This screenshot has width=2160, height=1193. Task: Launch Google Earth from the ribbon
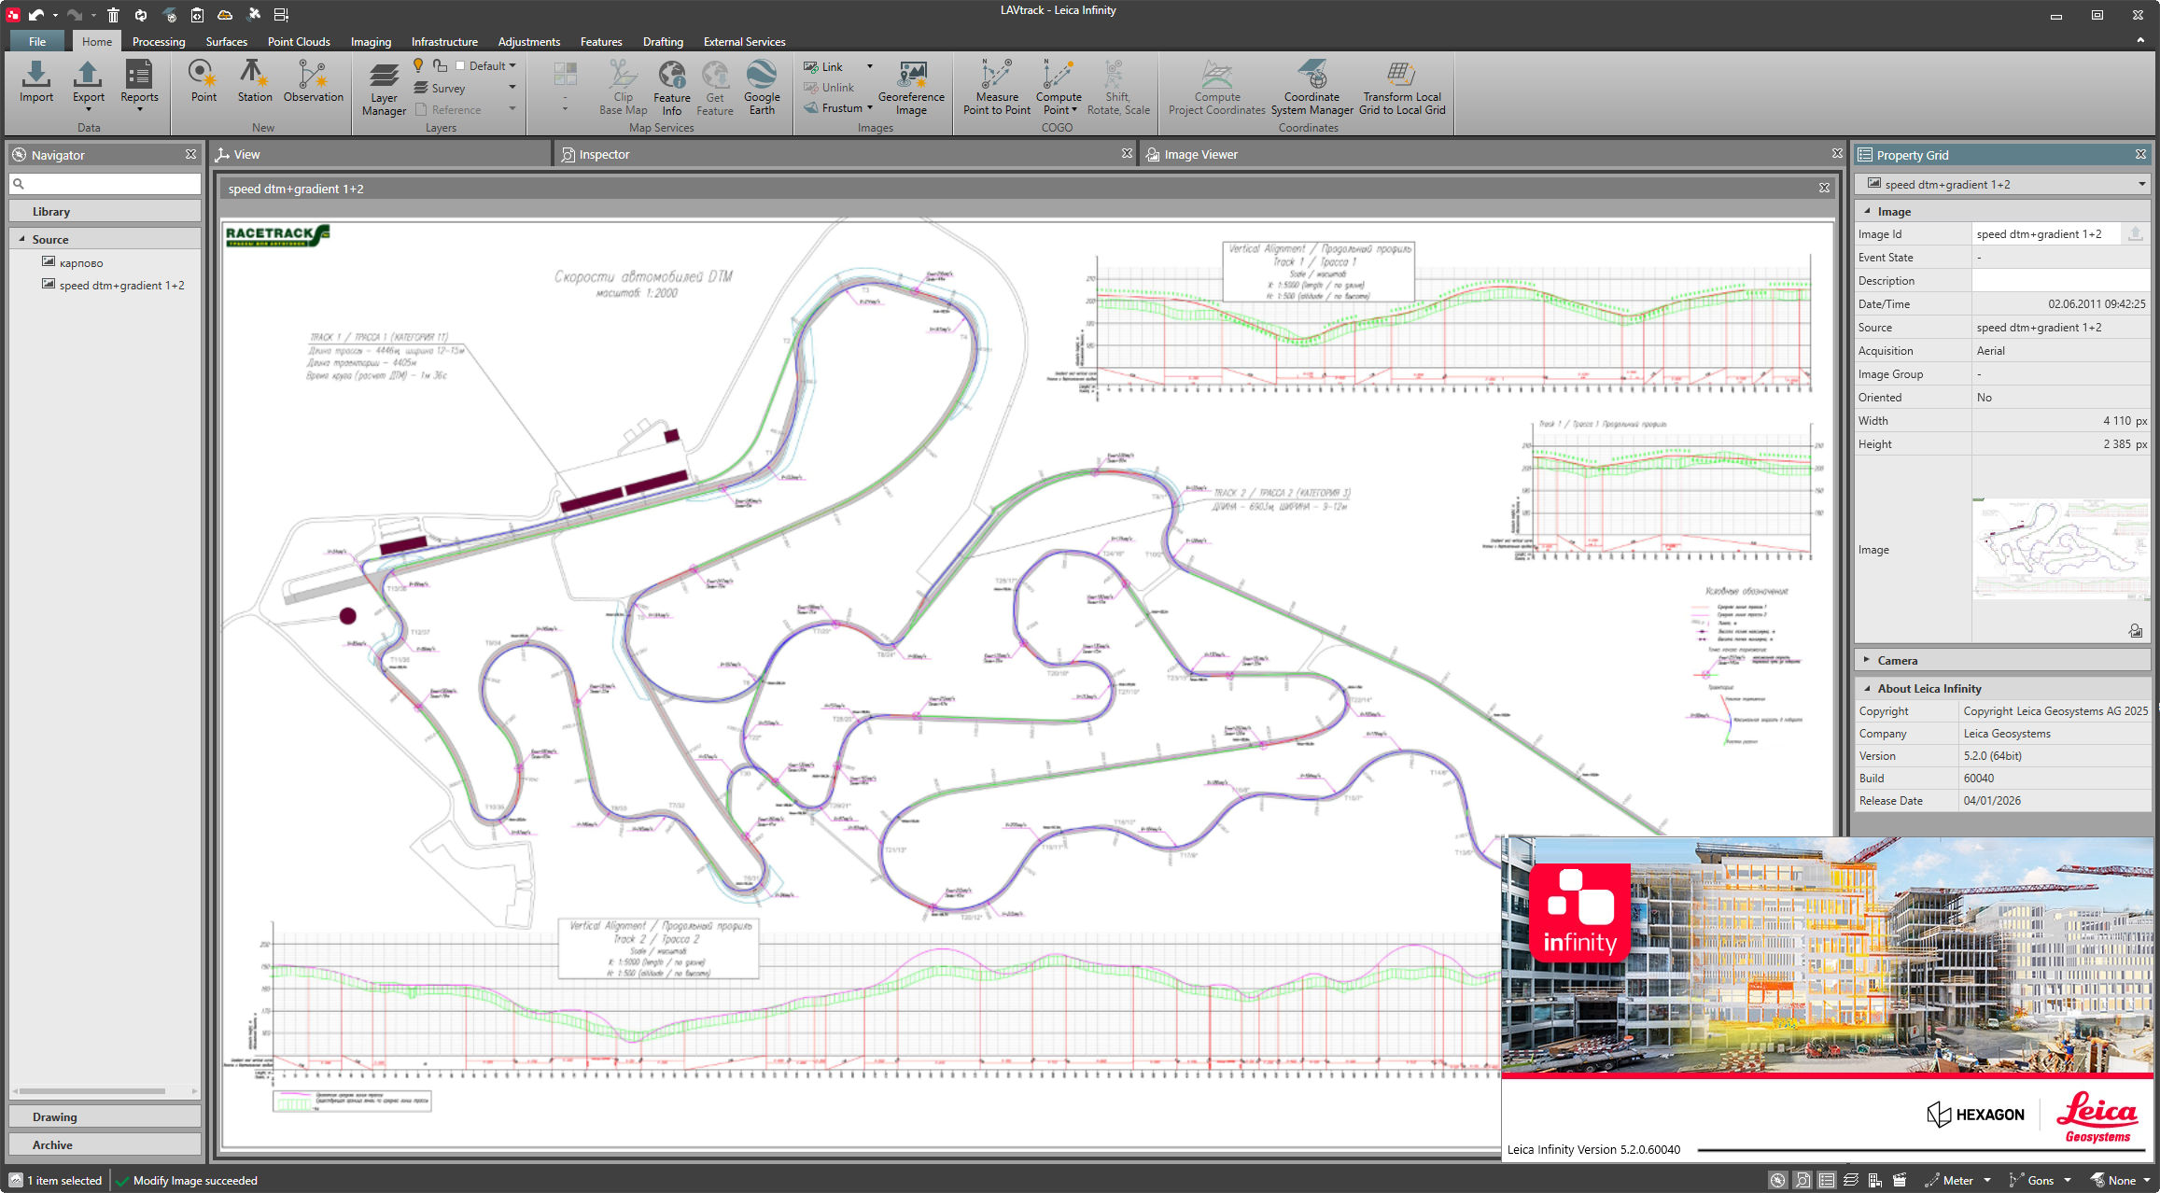pos(762,89)
